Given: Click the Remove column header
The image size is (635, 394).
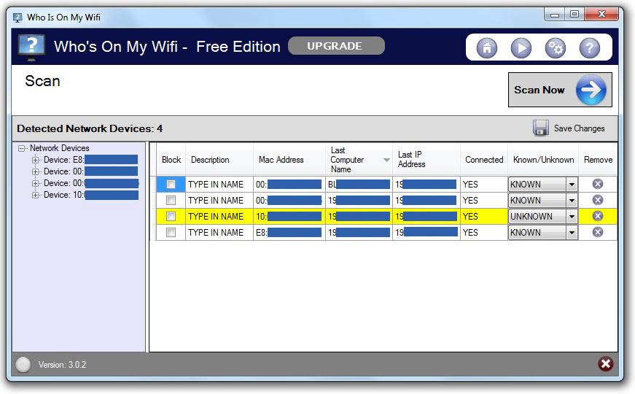Looking at the screenshot, I should coord(598,160).
